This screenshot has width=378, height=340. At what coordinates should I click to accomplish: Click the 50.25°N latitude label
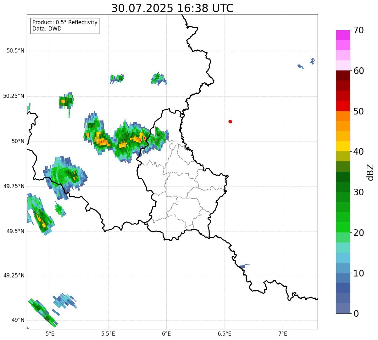[x=14, y=96]
